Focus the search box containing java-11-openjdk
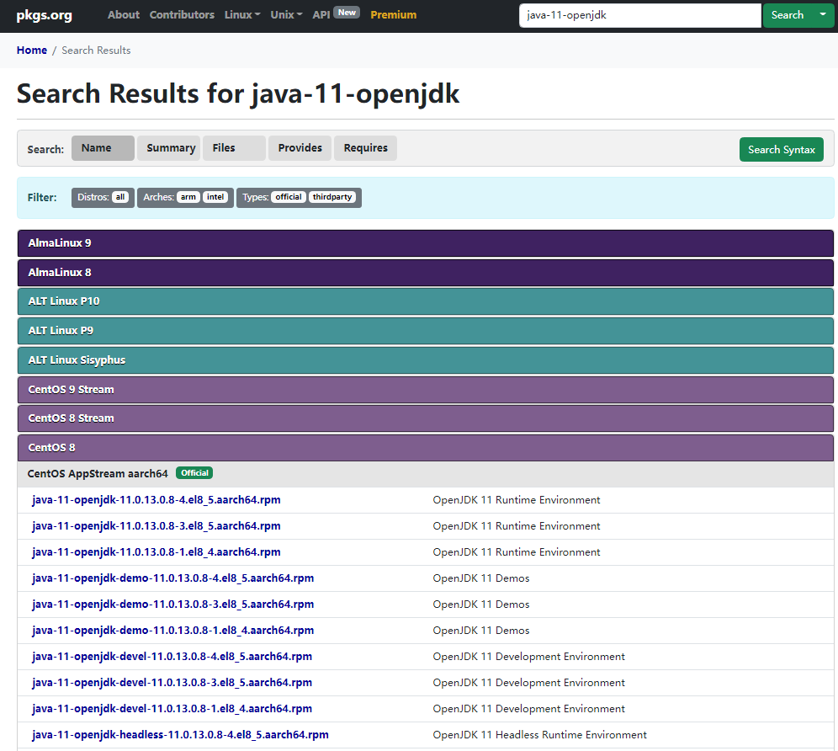 [639, 15]
